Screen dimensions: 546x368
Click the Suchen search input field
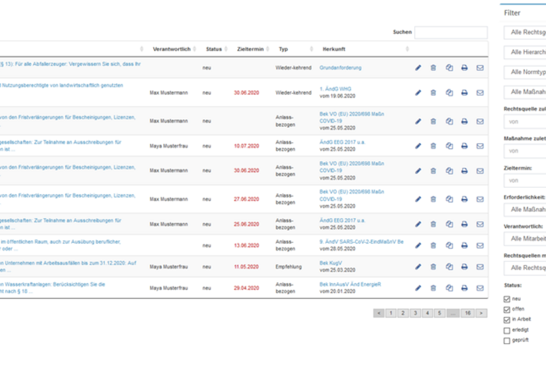[x=450, y=33]
